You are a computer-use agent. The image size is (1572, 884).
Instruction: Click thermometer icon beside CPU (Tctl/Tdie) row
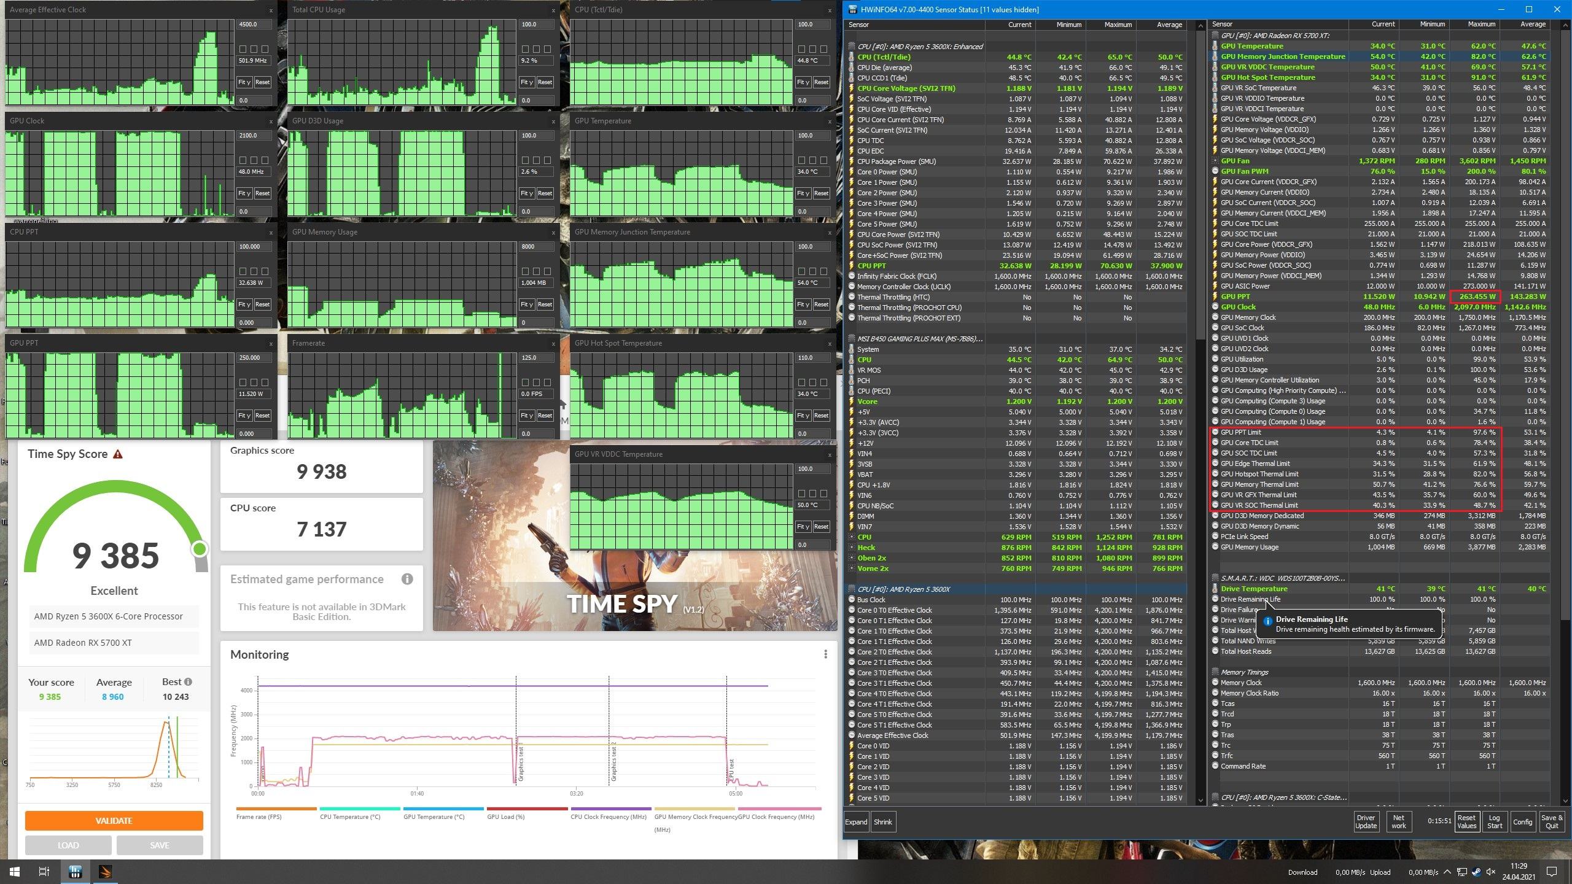point(852,57)
